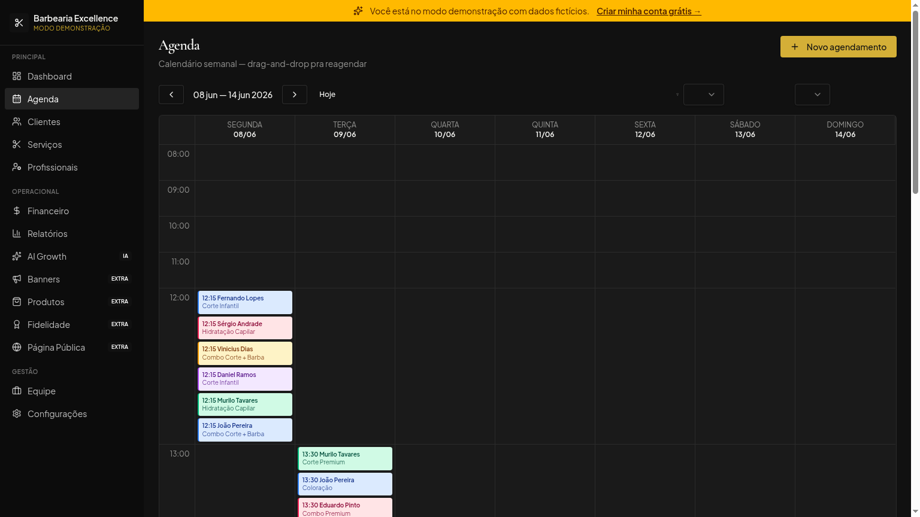The width and height of the screenshot is (920, 517).
Task: Open the 12:15 Vinicius Dias appointment
Action: click(245, 353)
